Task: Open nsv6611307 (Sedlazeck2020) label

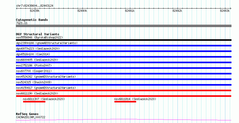Action: coord(44,99)
